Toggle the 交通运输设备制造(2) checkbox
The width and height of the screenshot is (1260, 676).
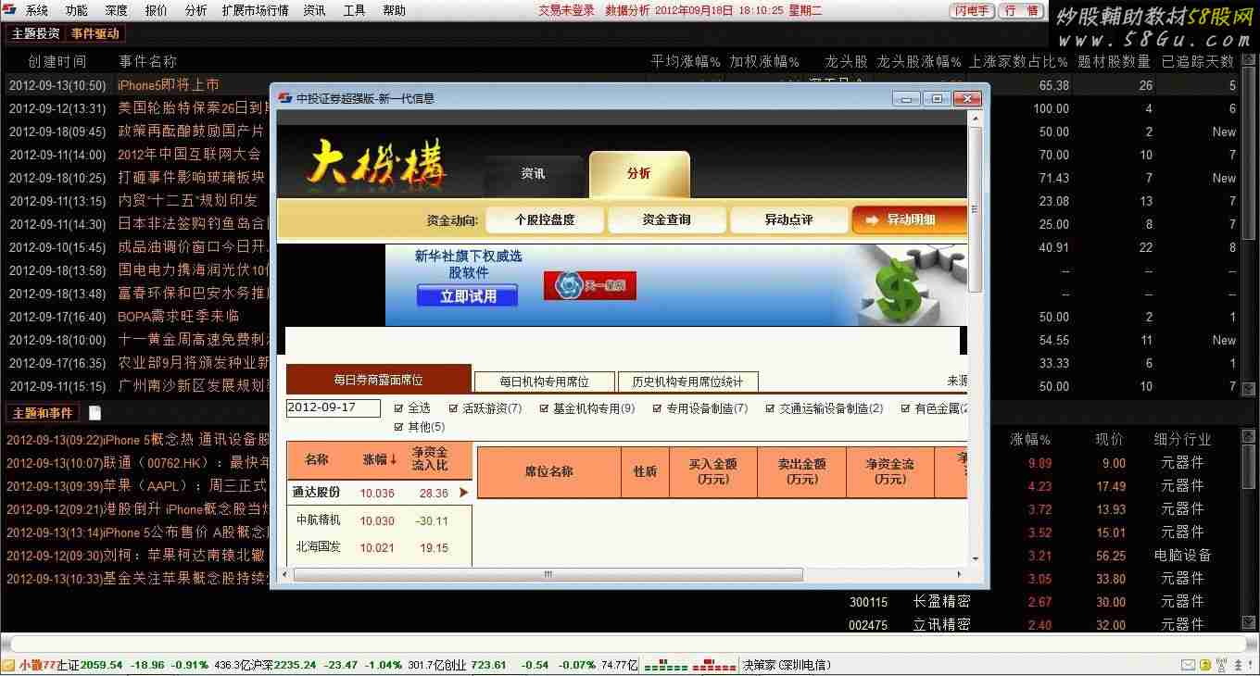coord(770,408)
